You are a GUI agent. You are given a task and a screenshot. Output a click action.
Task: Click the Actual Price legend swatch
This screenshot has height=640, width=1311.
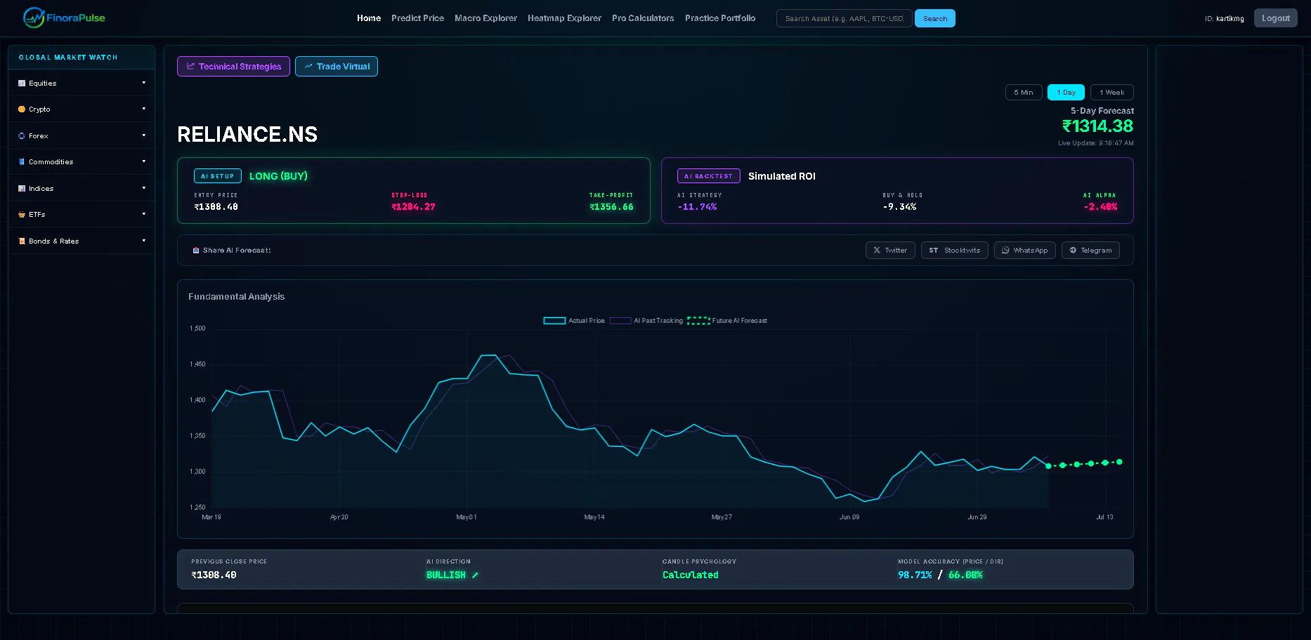(554, 321)
